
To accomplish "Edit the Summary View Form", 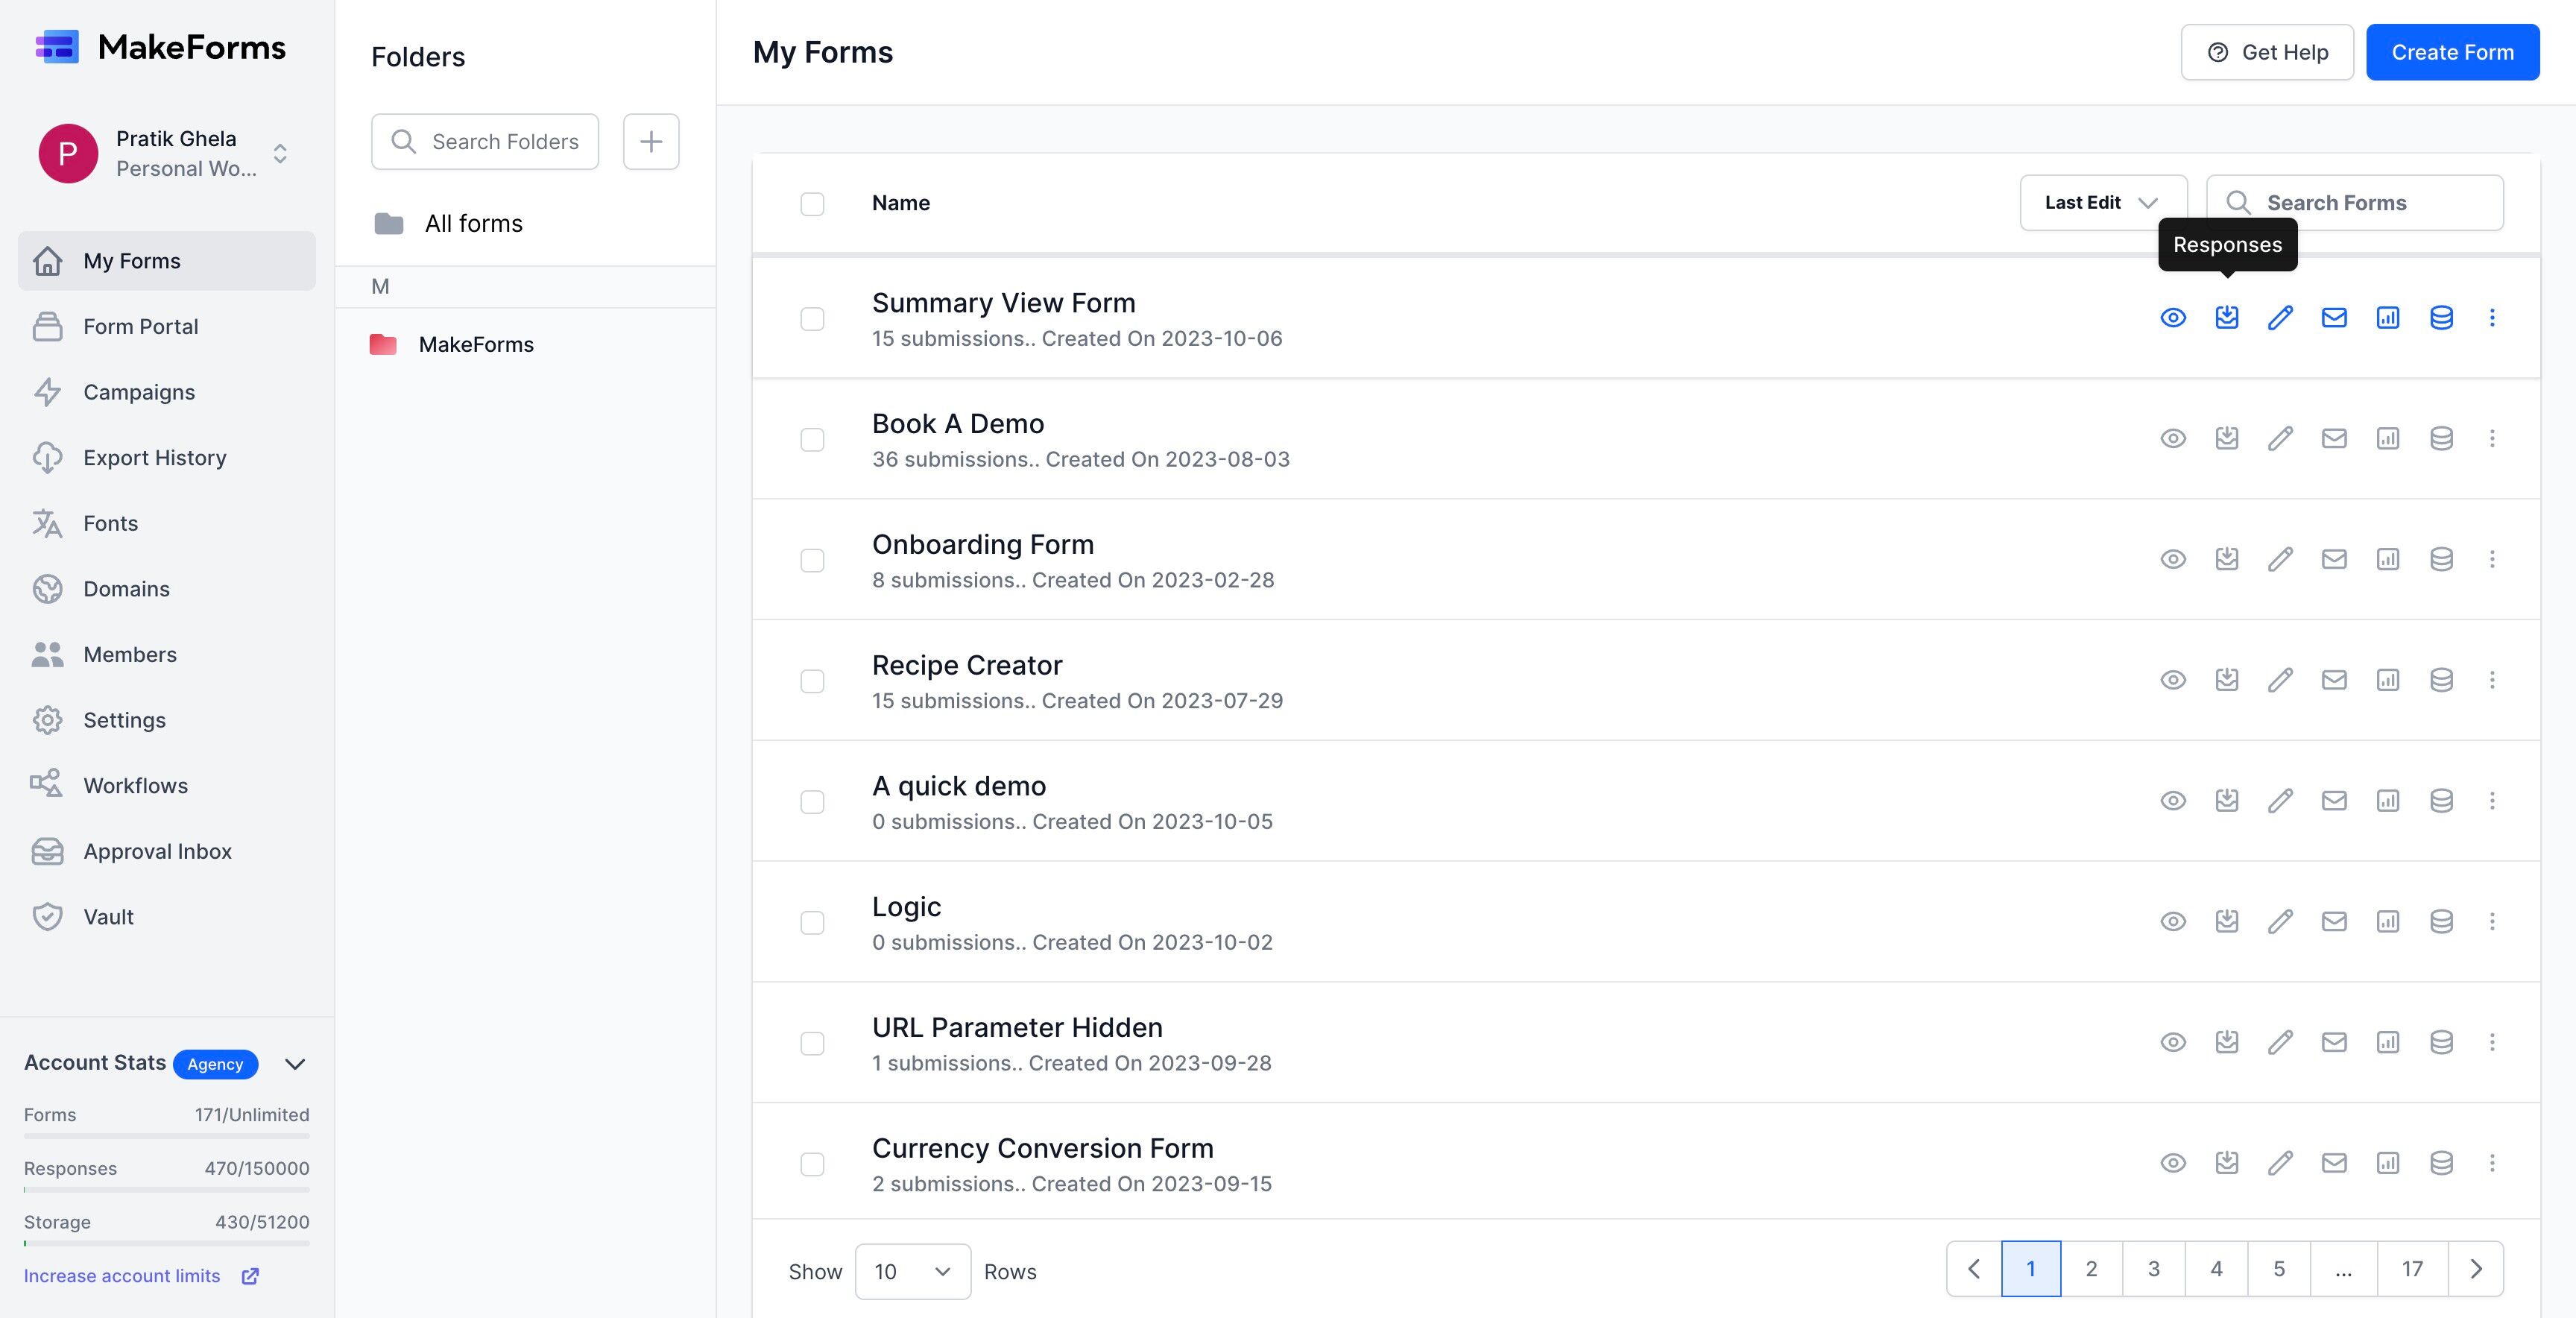I will 2280,318.
